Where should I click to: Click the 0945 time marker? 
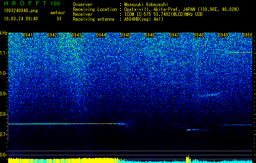(x=125, y=35)
